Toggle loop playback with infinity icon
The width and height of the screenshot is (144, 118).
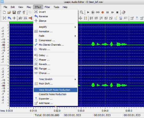98,12
